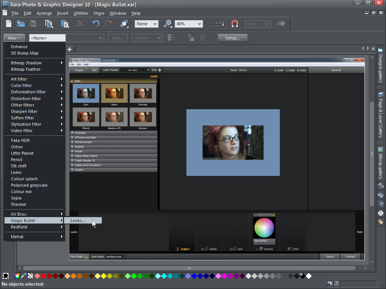This screenshot has width=386, height=289.
Task: Click Cancel in Magic Bullet window
Action: point(329,257)
